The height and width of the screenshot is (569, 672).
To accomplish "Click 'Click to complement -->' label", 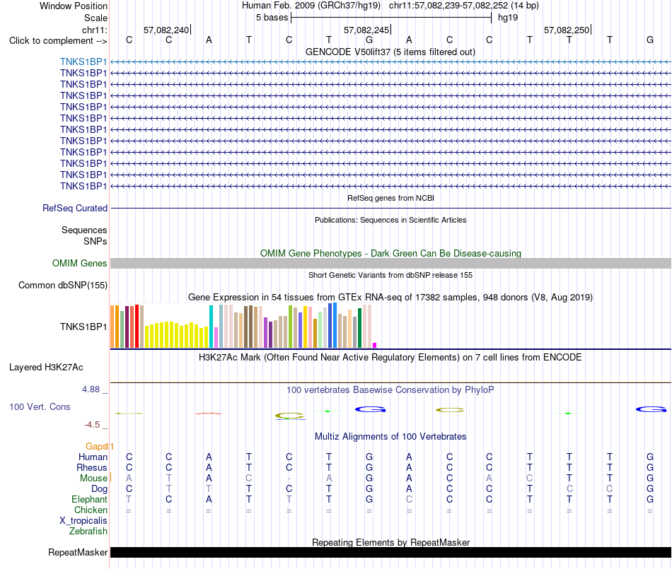I will pos(58,41).
